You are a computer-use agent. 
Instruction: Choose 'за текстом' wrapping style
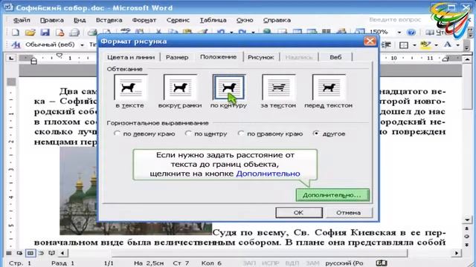tap(278, 88)
